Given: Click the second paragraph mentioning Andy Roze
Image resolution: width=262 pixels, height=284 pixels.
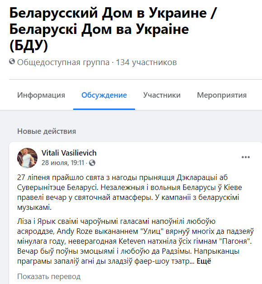Looking at the screenshot, I should coord(136,241).
